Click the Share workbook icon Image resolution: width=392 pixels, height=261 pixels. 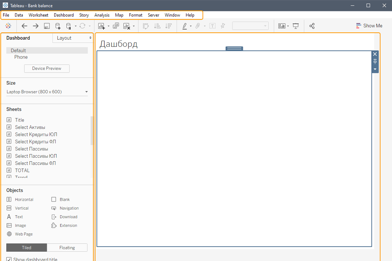tap(312, 26)
